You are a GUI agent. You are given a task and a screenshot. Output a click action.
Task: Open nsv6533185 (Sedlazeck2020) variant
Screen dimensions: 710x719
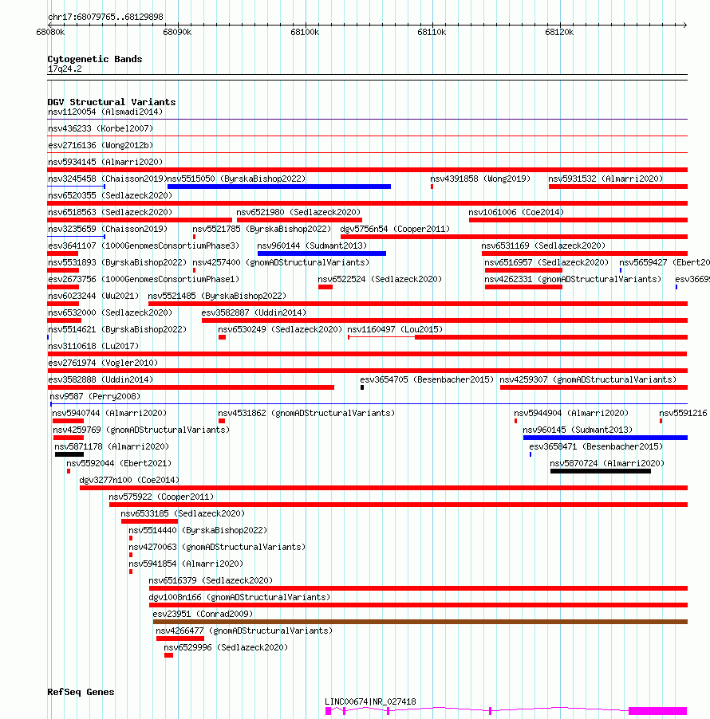[183, 513]
